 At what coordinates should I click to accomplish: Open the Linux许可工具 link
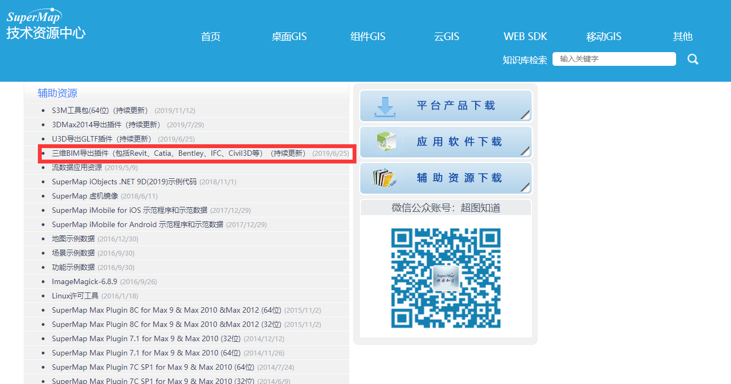[x=75, y=296]
